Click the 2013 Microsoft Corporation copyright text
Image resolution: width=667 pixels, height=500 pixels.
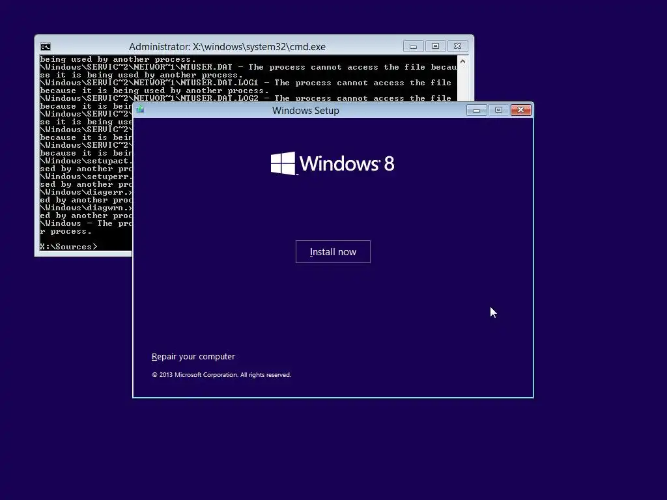click(221, 374)
